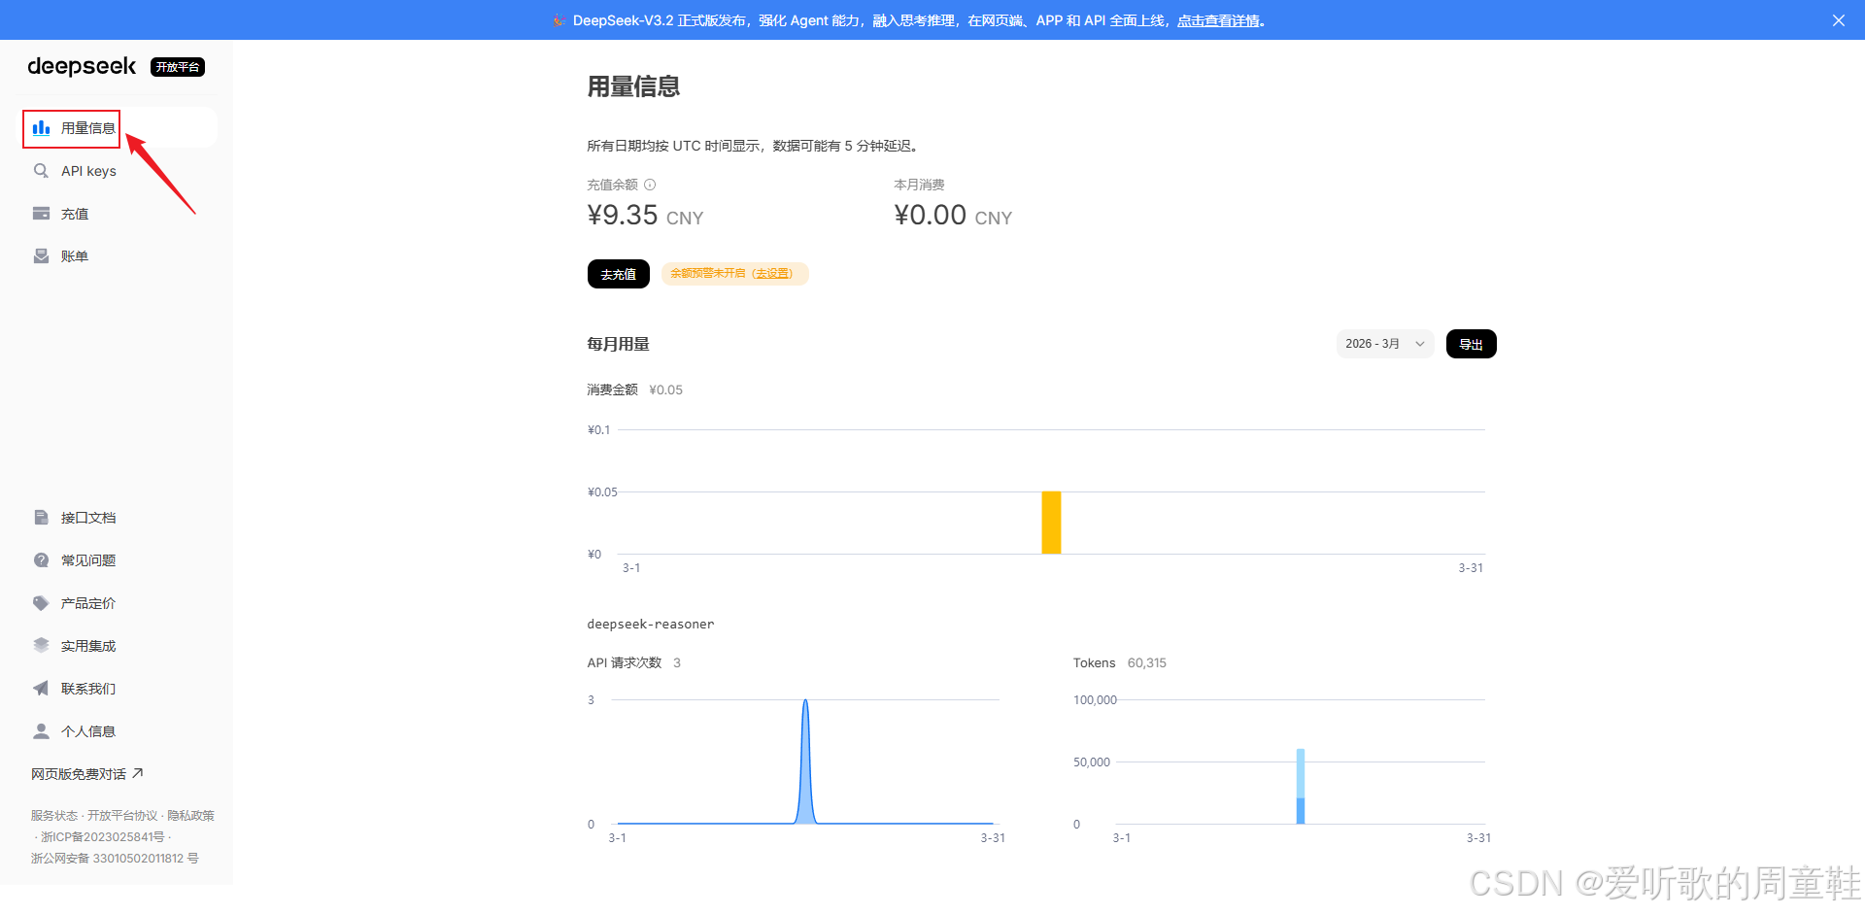This screenshot has width=1865, height=914.
Task: Click the 账单 billing icon
Action: point(41,256)
